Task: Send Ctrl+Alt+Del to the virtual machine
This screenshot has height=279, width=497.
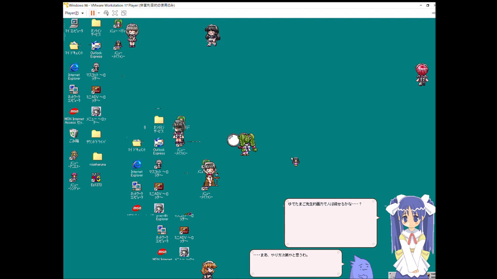Action: tap(106, 13)
